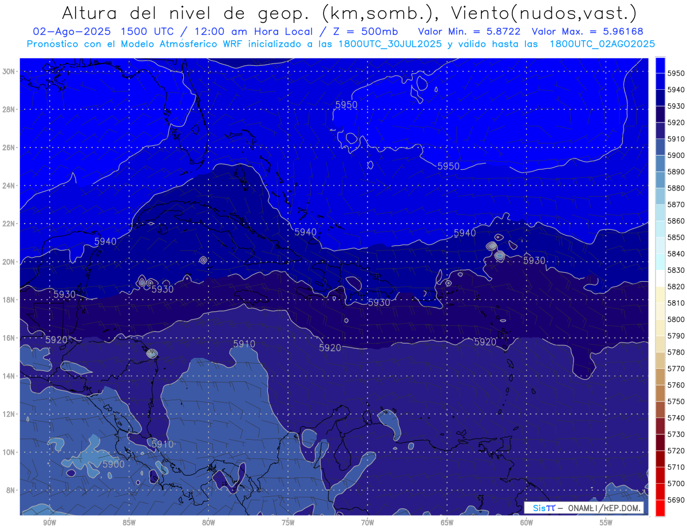Click the 24N latitude axis label
The width and height of the screenshot is (687, 530).
point(9,186)
